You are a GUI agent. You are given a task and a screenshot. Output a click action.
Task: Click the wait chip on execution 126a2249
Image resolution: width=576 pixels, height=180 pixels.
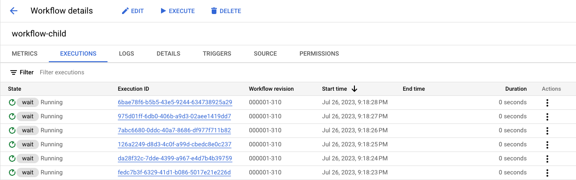pyautogui.click(x=28, y=144)
